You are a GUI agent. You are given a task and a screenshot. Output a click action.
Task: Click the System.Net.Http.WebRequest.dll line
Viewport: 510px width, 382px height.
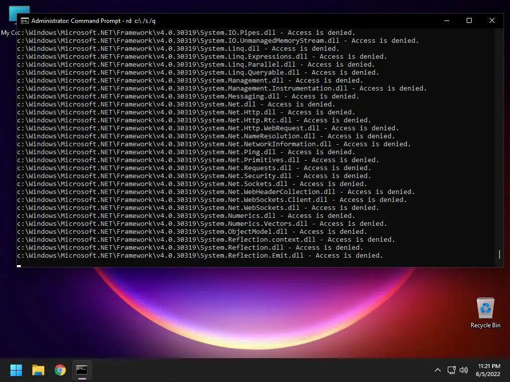(208, 128)
